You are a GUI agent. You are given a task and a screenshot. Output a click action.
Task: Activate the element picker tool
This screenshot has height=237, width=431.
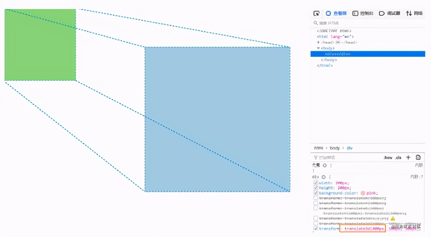pos(316,14)
